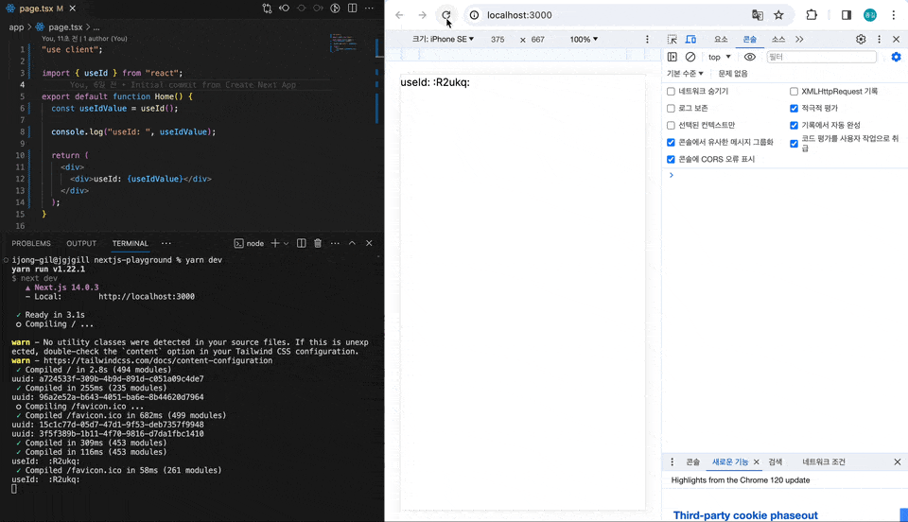Focus the console 필터 input field
Image resolution: width=908 pixels, height=522 pixels.
pyautogui.click(x=819, y=57)
